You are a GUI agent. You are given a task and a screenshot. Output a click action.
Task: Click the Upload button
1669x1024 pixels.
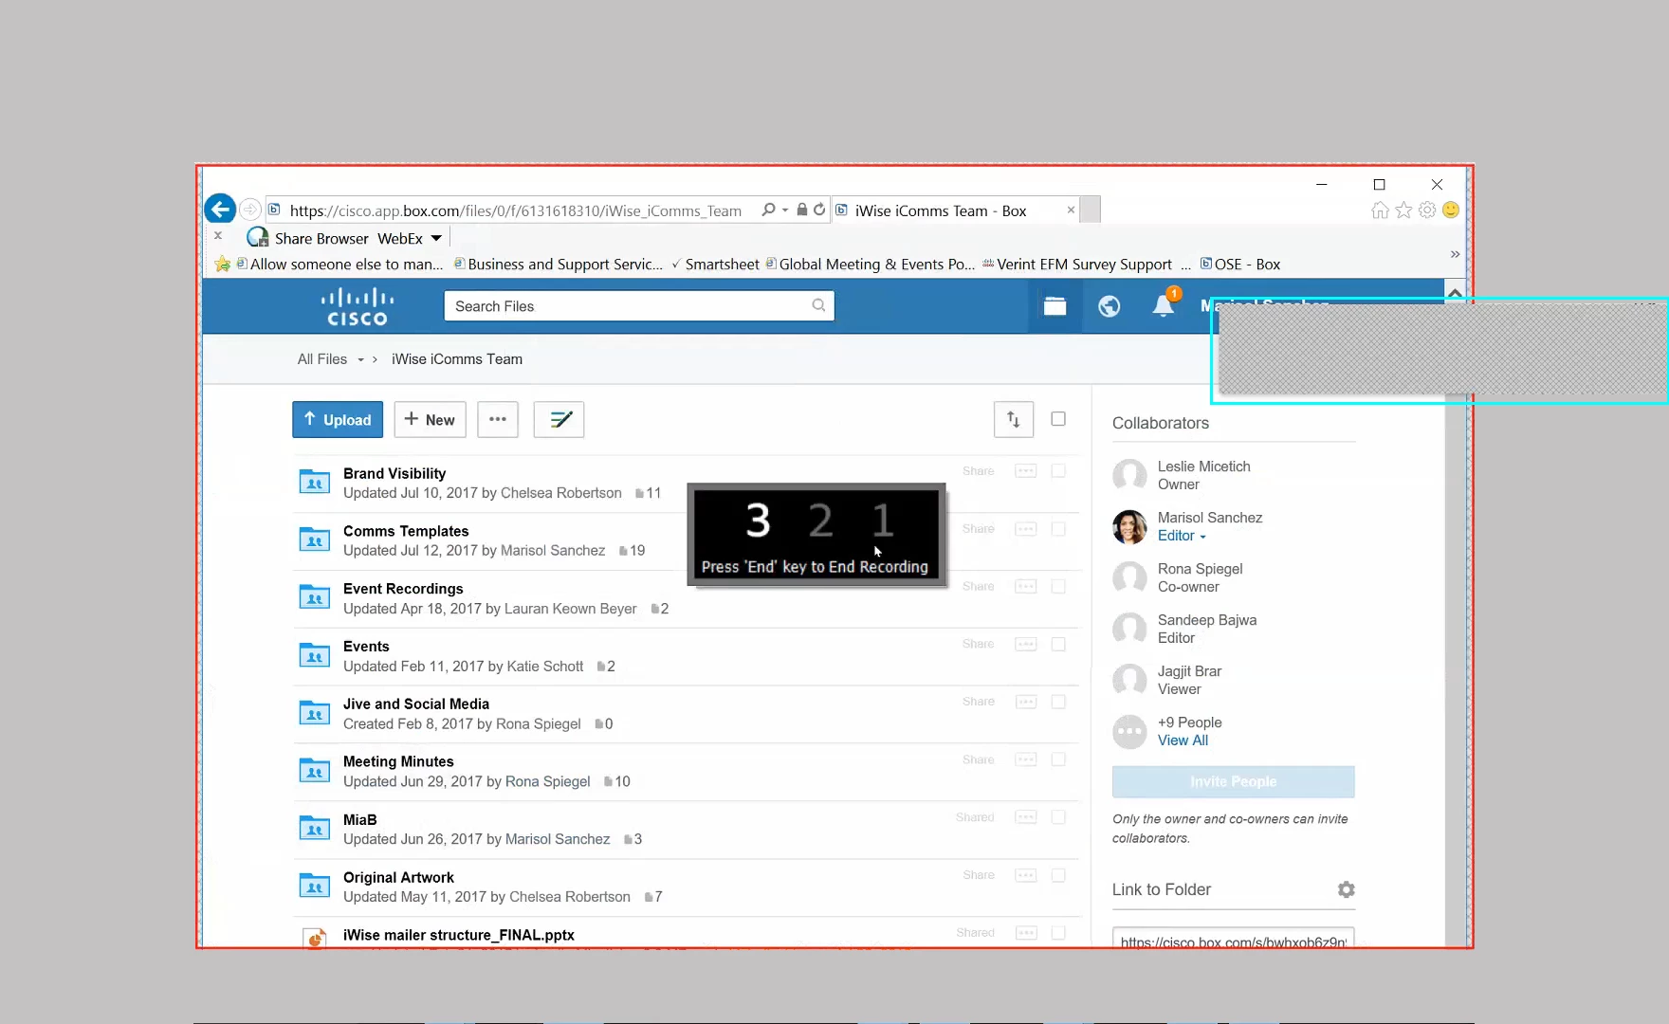(x=338, y=419)
